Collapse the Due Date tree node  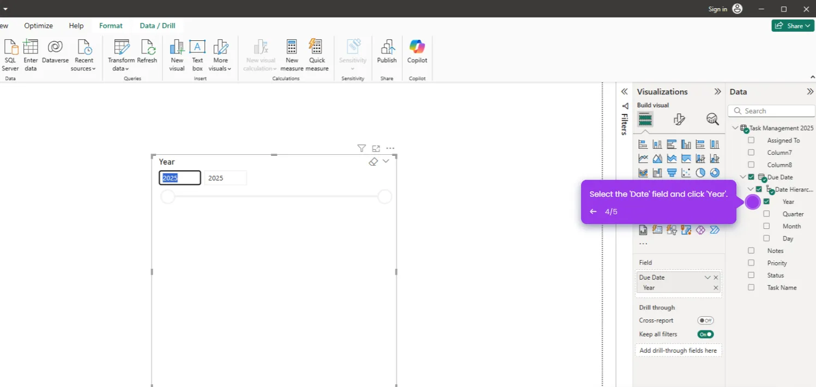[743, 177]
